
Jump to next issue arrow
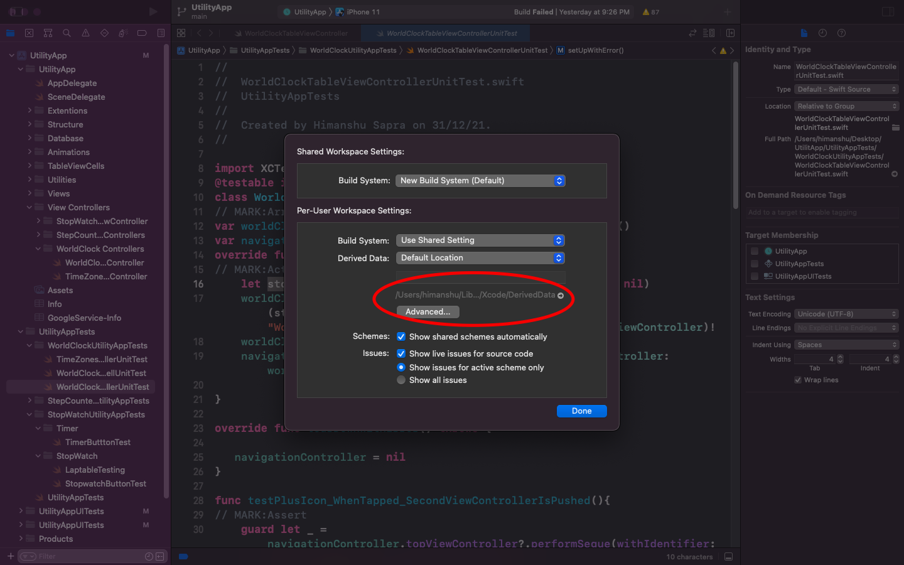pos(731,51)
